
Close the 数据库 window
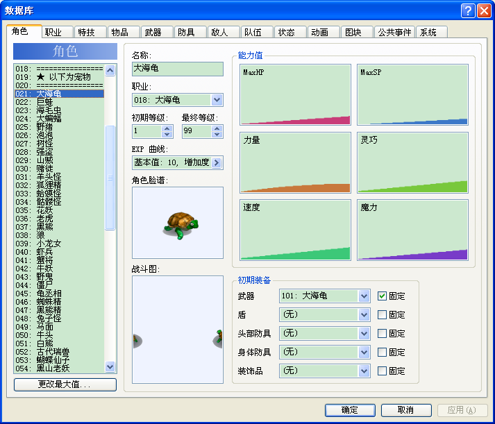484,10
